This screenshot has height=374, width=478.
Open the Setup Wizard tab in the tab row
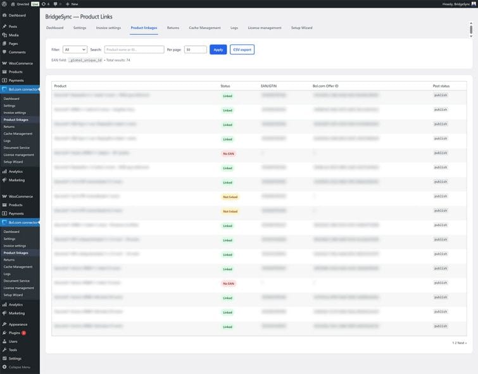point(302,28)
